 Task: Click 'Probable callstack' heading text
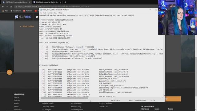coord(49,65)
